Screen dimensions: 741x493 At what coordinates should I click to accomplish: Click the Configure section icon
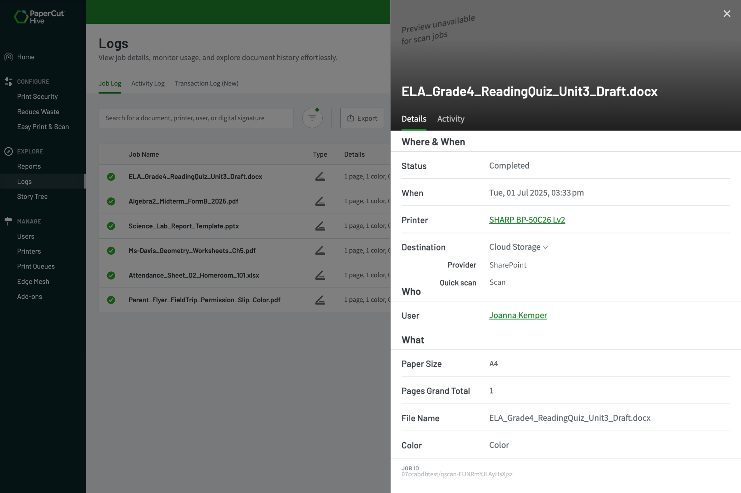point(8,81)
